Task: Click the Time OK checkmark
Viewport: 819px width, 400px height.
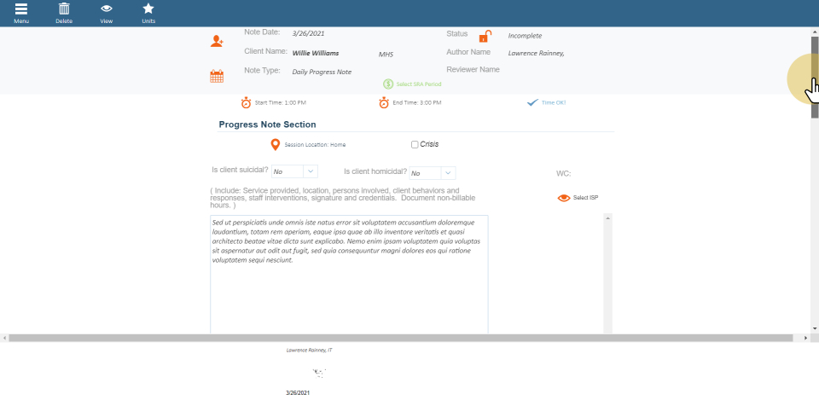Action: tap(532, 102)
